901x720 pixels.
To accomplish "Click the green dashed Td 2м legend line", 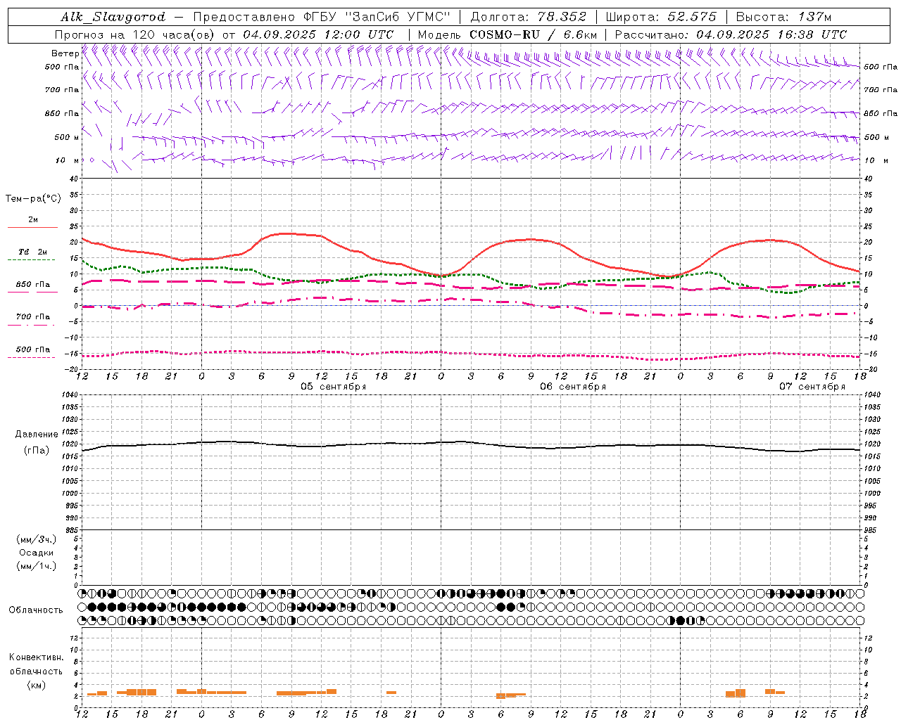I will pos(32,259).
